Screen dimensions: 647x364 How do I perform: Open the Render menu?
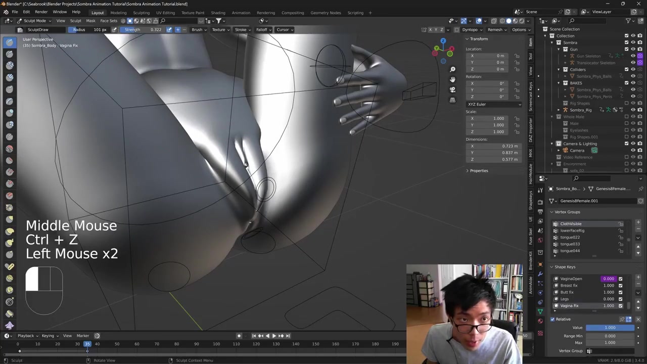tap(41, 12)
